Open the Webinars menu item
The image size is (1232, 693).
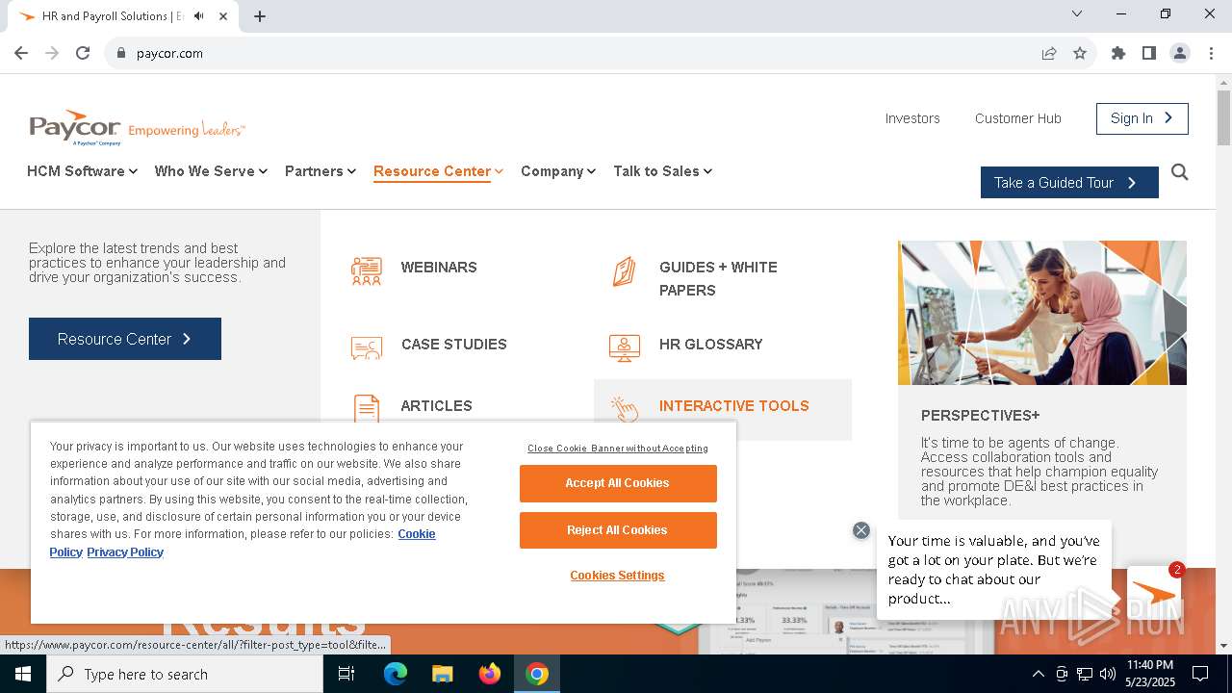[439, 268]
